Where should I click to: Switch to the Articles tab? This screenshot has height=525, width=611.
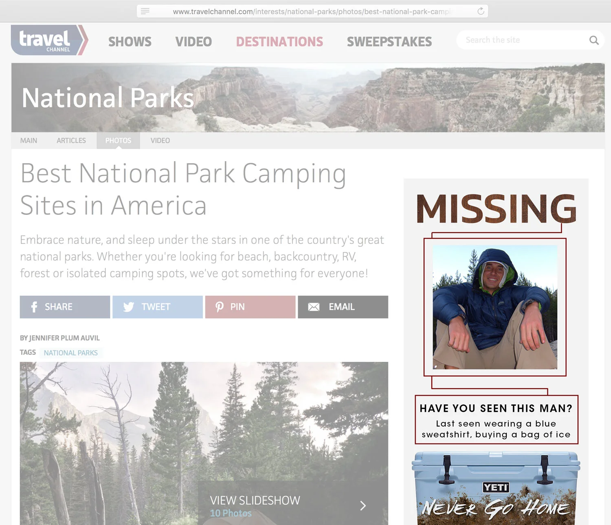pos(71,140)
